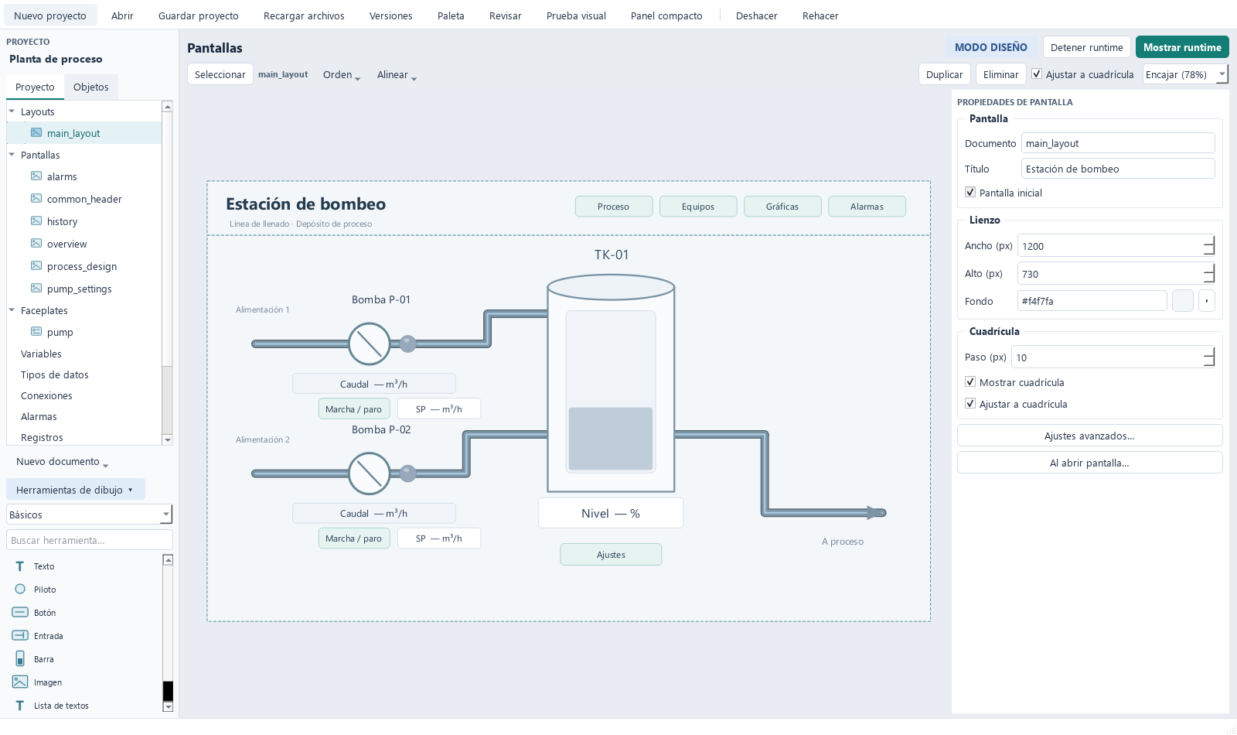Click the Duplicar button

[944, 74]
